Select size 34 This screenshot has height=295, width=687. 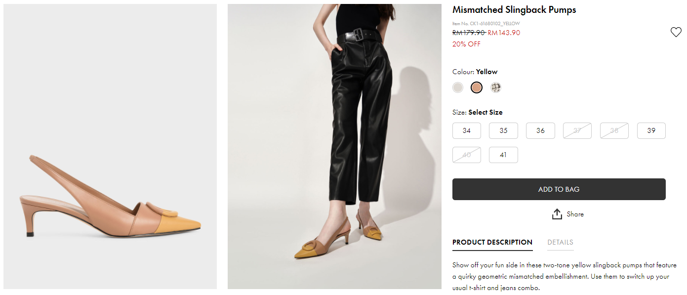pyautogui.click(x=467, y=131)
